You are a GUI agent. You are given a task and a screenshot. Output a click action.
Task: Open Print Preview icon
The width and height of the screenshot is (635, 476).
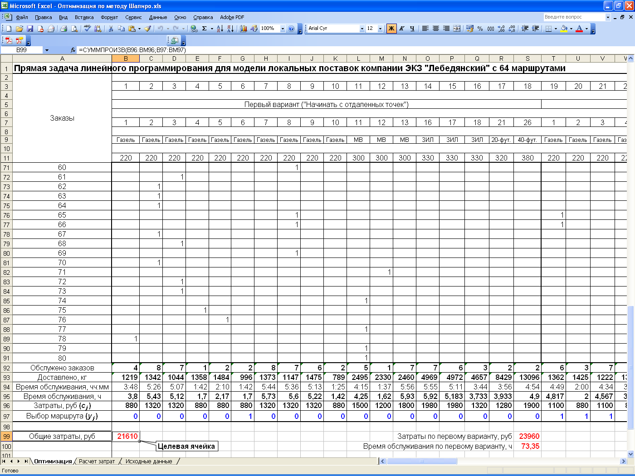[74, 29]
